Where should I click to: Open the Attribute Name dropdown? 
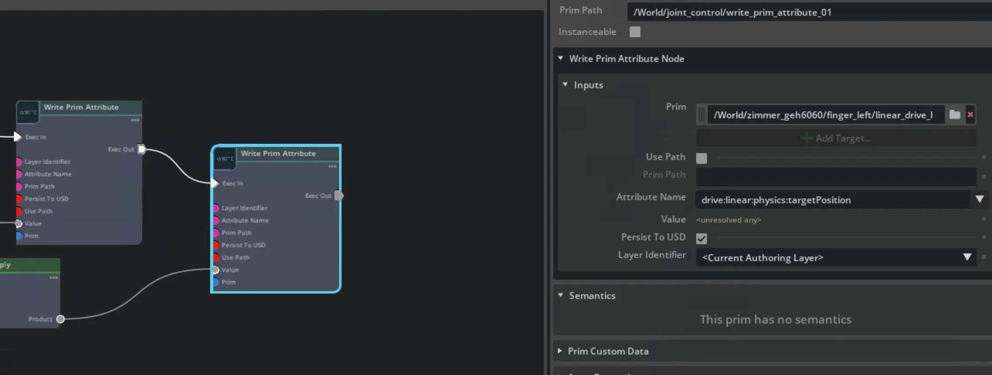pos(979,200)
